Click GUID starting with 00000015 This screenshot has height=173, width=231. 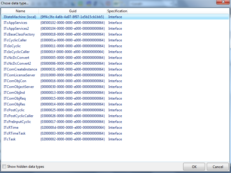[73, 98]
